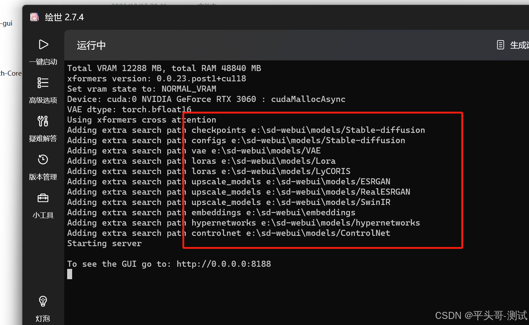The height and width of the screenshot is (325, 529).
Task: Click the embeddings search path line
Action: (211, 212)
